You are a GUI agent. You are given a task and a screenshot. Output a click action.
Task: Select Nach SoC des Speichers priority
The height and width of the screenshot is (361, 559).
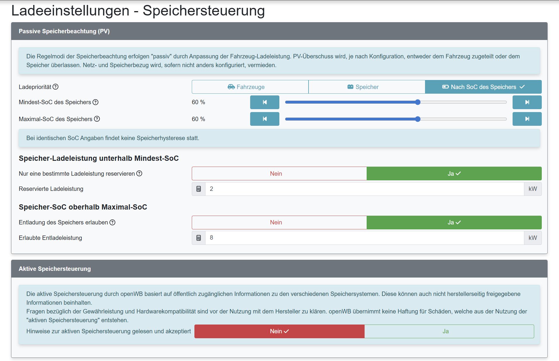click(483, 87)
